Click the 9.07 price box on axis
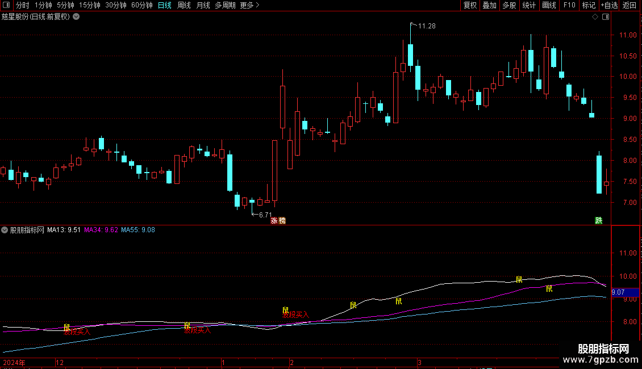642x369 pixels. click(625, 292)
